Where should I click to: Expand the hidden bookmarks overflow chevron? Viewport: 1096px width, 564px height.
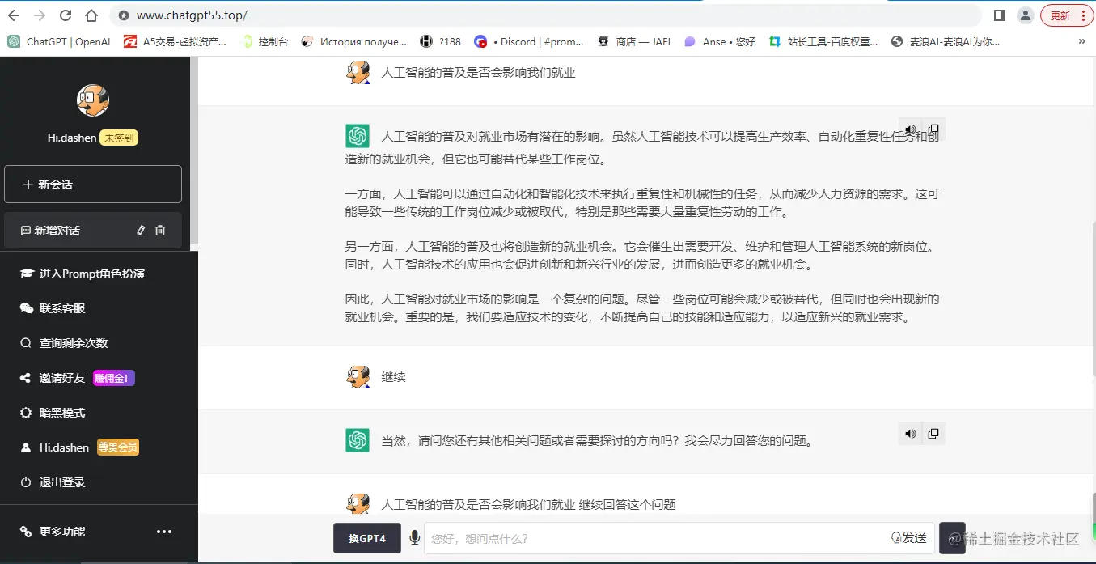point(1082,41)
